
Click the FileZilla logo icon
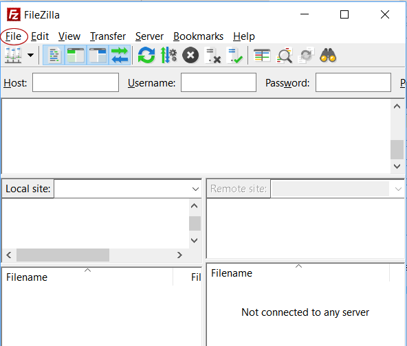[14, 14]
